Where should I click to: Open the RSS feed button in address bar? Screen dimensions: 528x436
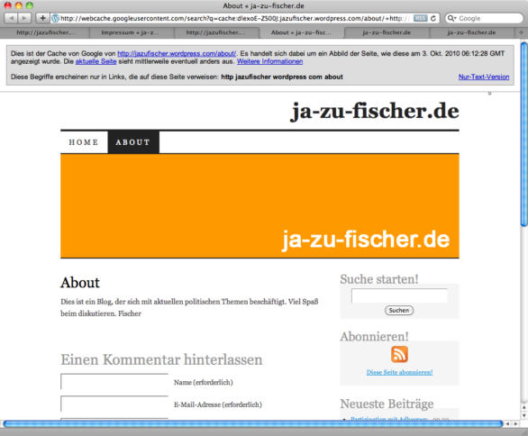[420, 18]
